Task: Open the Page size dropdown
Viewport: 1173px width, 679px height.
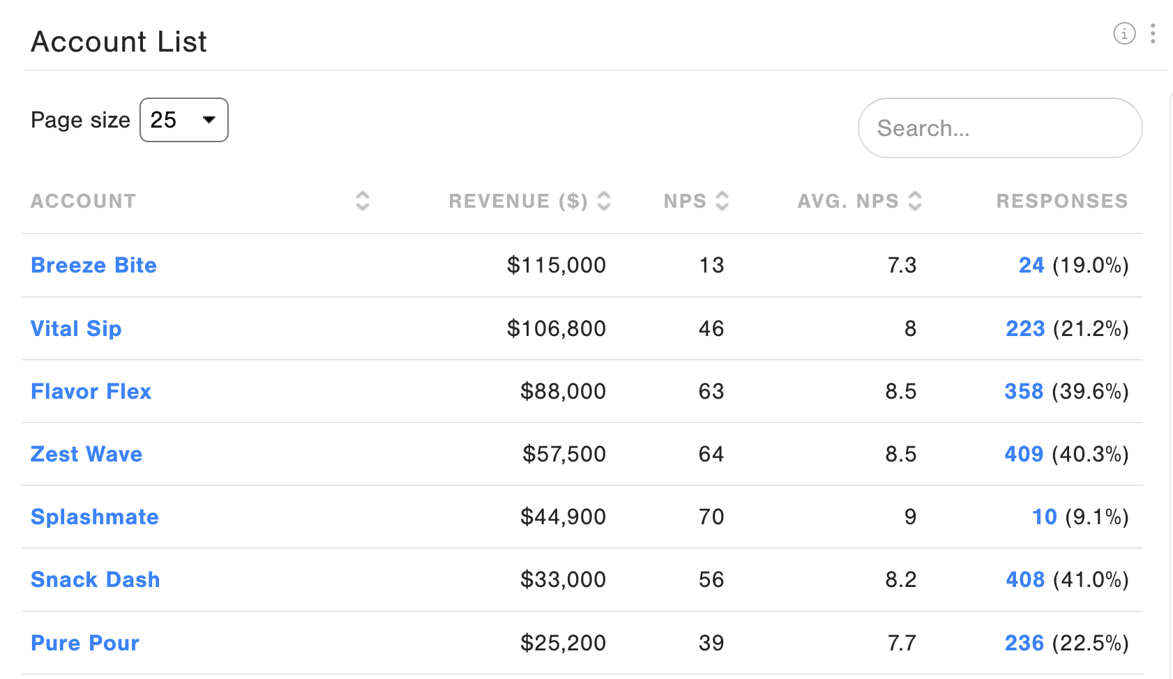Action: pyautogui.click(x=184, y=120)
